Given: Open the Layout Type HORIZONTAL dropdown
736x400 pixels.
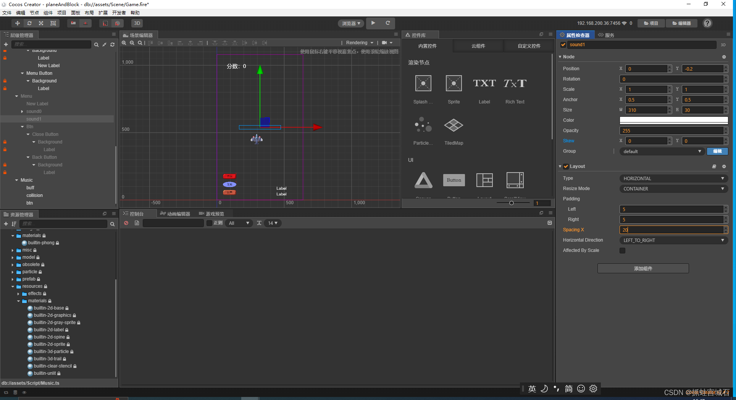Looking at the screenshot, I should tap(673, 178).
